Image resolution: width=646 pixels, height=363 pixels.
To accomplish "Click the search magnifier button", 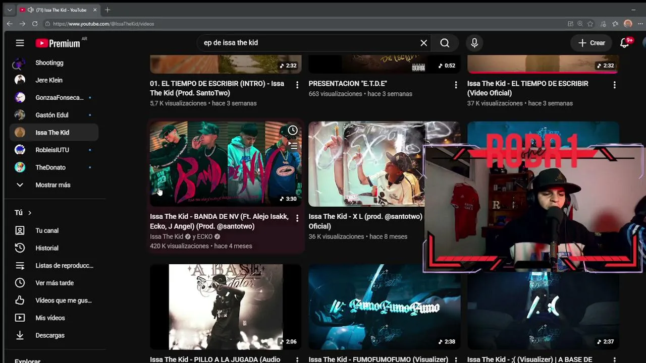I will pyautogui.click(x=445, y=43).
